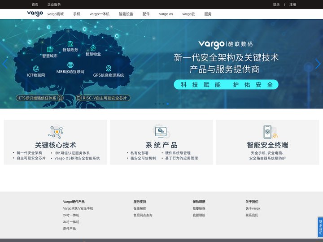This screenshot has height=242, width=323.
Task: Open the 智能设备 navigation menu
Action: (x=126, y=14)
